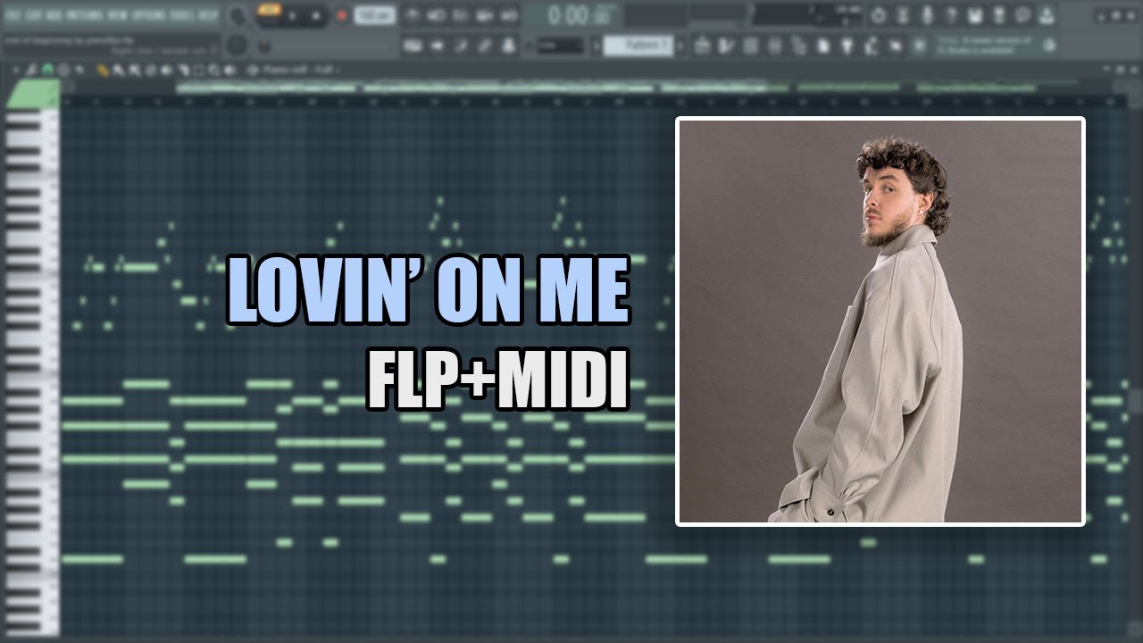Open the piano roll wrench tools

[30, 69]
